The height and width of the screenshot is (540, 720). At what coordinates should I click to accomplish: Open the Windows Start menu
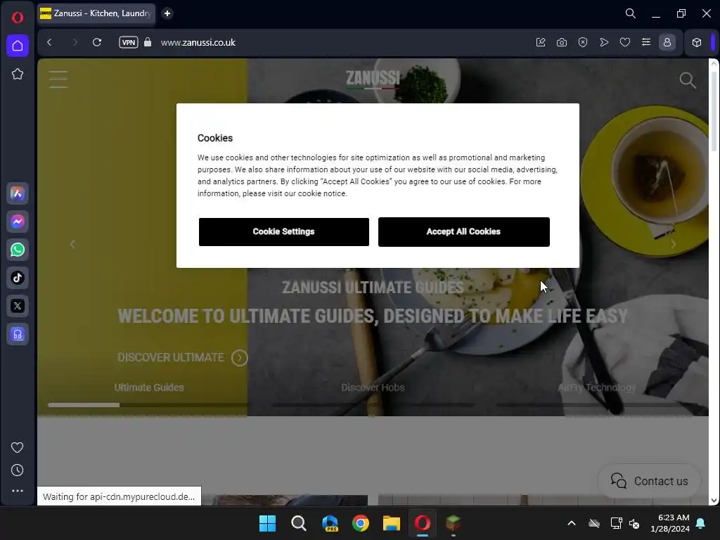click(267, 523)
